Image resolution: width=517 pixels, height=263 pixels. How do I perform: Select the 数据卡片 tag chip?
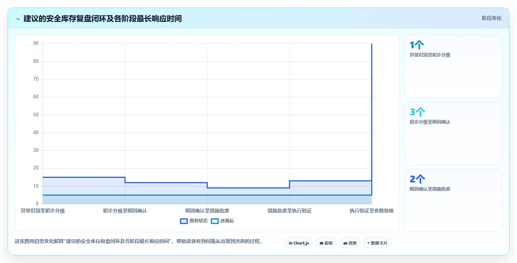377,243
